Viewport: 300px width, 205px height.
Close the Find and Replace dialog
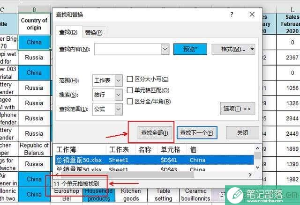(252, 15)
